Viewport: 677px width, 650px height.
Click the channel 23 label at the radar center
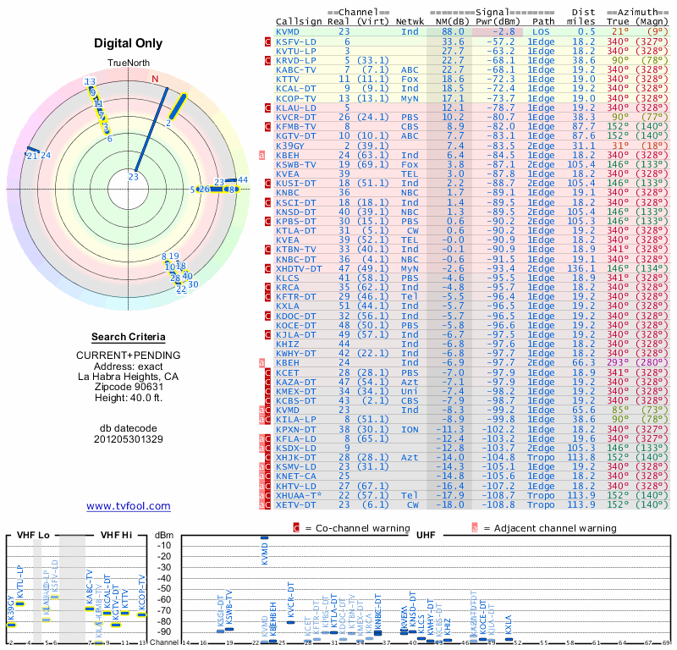134,177
